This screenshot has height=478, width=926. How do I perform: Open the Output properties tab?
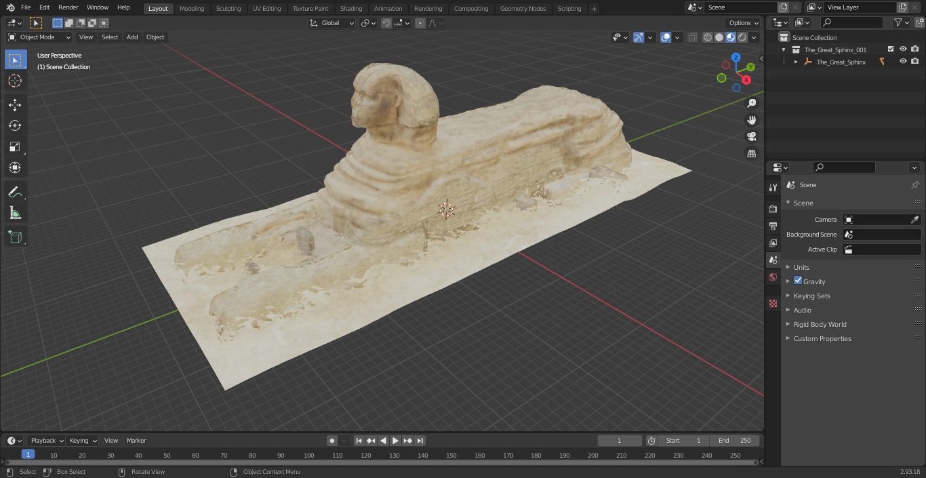773,226
